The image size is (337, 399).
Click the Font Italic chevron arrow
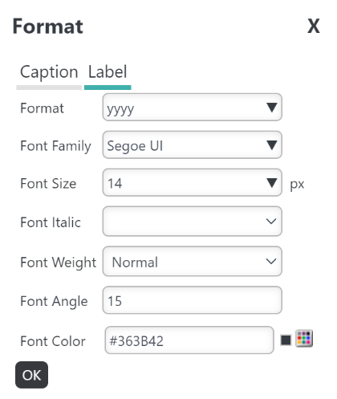click(x=271, y=222)
